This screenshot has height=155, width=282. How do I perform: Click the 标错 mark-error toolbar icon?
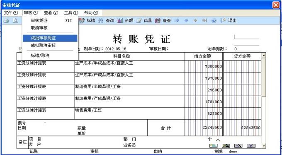(82, 21)
